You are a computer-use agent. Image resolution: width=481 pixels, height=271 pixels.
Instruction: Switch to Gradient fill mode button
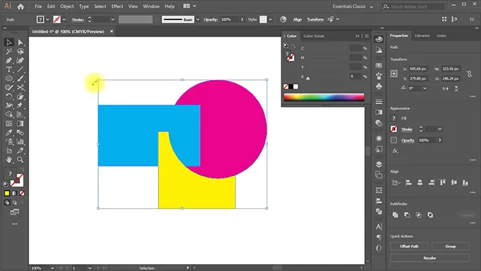pyautogui.click(x=14, y=193)
